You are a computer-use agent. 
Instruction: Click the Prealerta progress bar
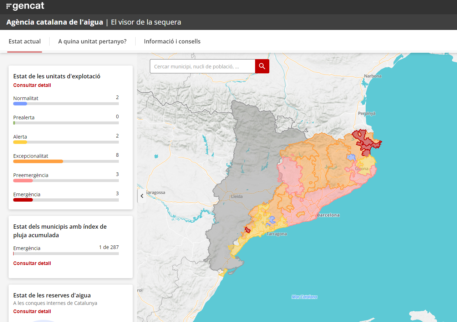pyautogui.click(x=66, y=123)
